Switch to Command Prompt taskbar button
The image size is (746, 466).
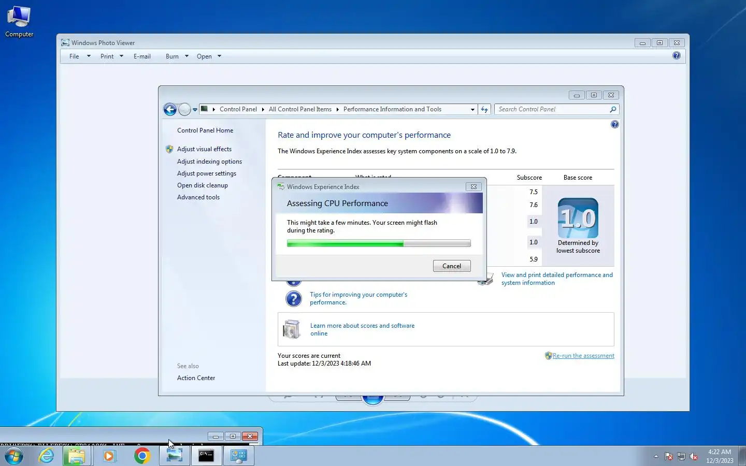tap(206, 456)
